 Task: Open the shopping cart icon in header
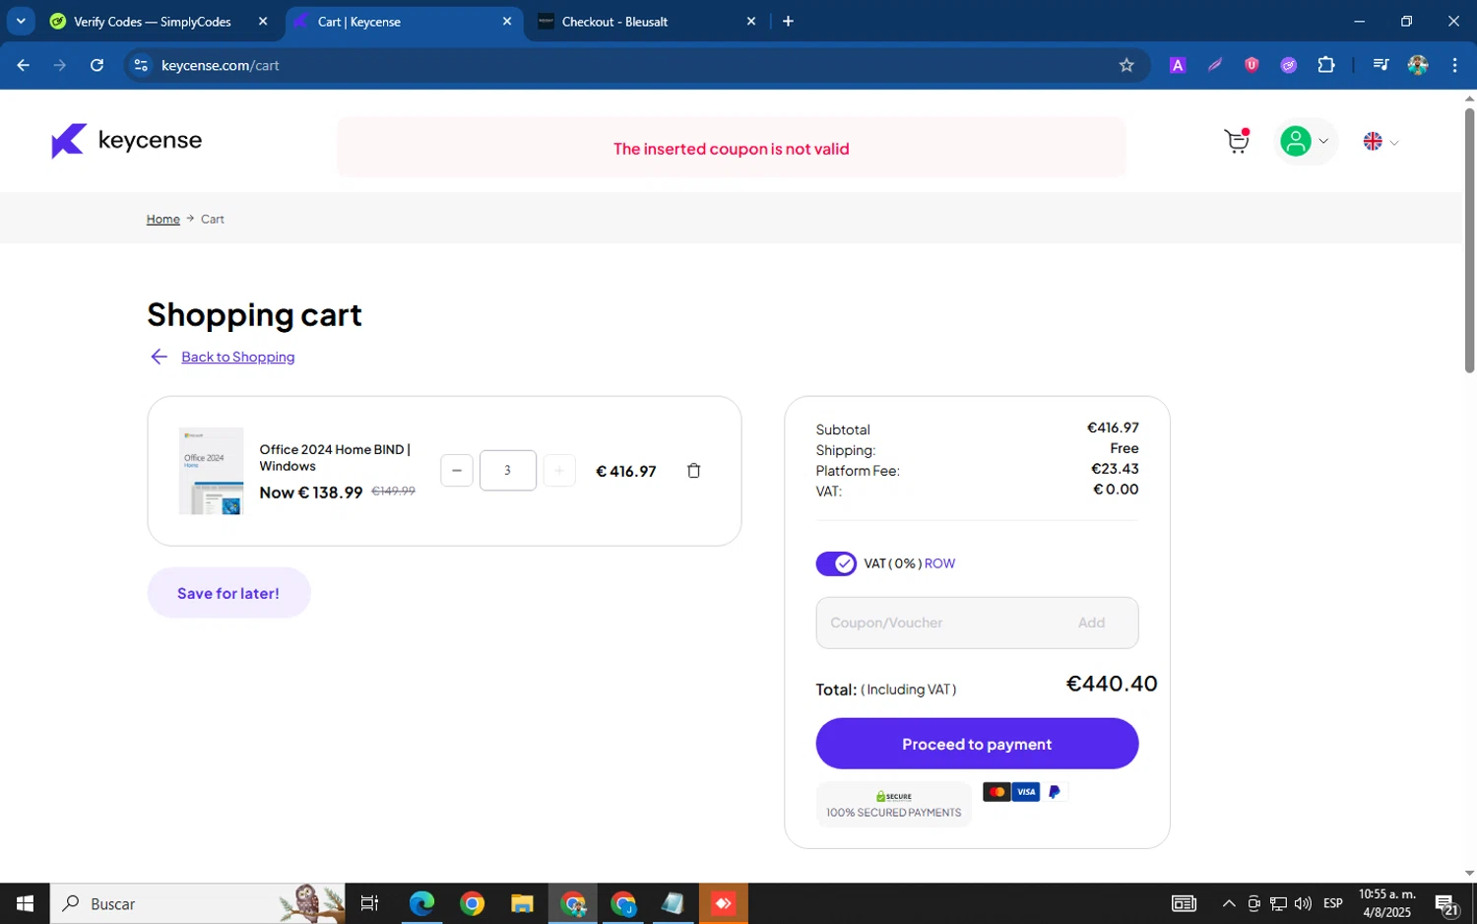pyautogui.click(x=1237, y=142)
